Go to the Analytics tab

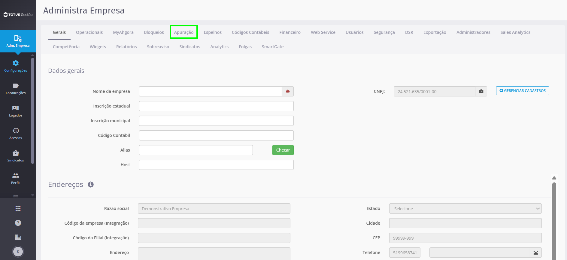[x=219, y=47]
